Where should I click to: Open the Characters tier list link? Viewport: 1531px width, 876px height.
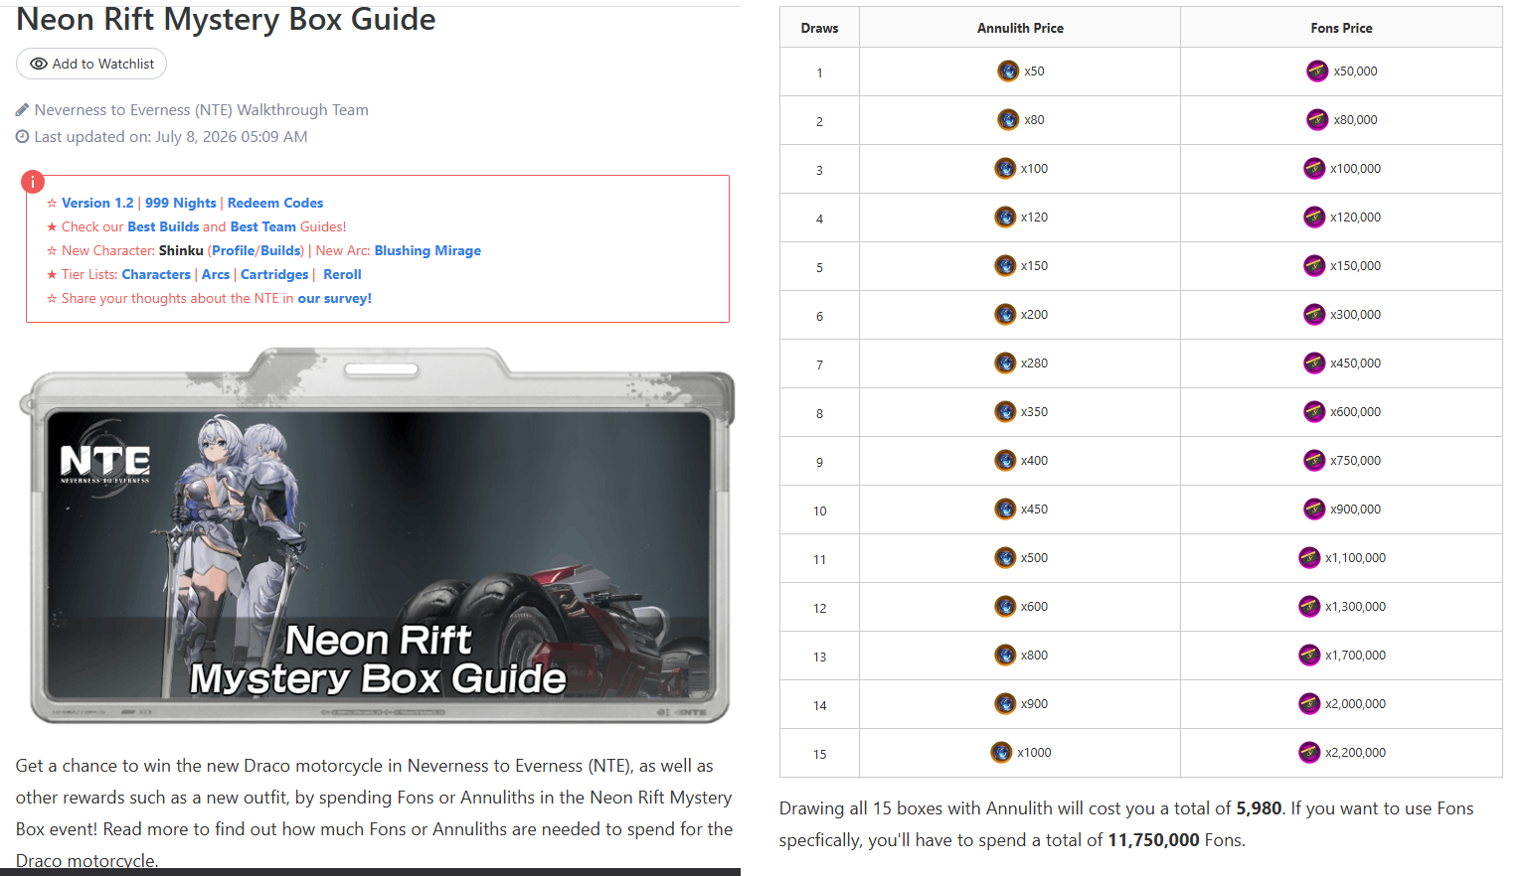click(156, 274)
